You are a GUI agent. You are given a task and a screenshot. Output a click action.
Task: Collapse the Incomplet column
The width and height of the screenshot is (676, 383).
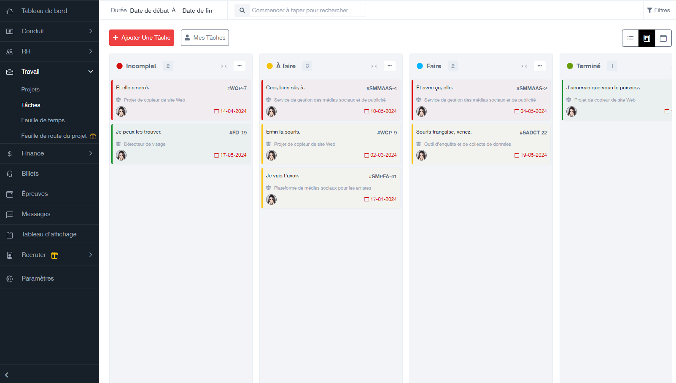coord(224,66)
